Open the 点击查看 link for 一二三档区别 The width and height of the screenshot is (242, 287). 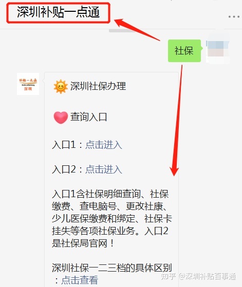(80, 280)
